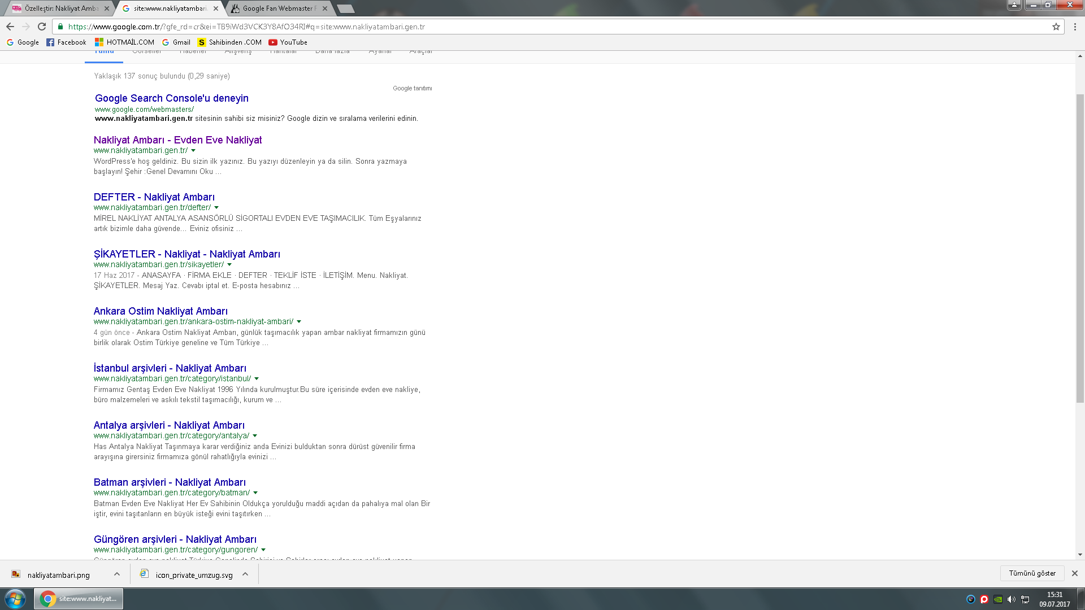The height and width of the screenshot is (610, 1085).
Task: Open the Gmail bookmark
Action: tap(176, 42)
